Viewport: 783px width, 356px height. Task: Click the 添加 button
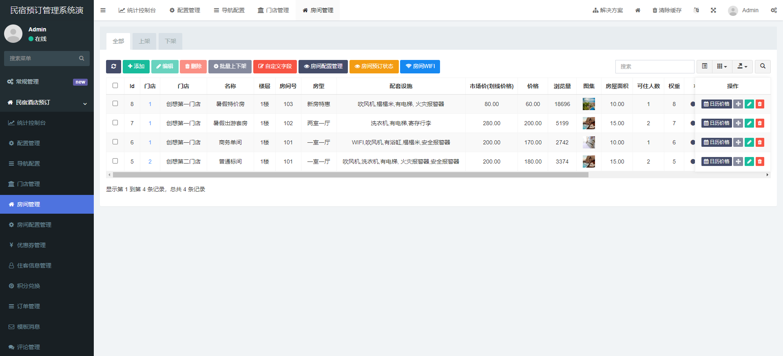(x=136, y=66)
